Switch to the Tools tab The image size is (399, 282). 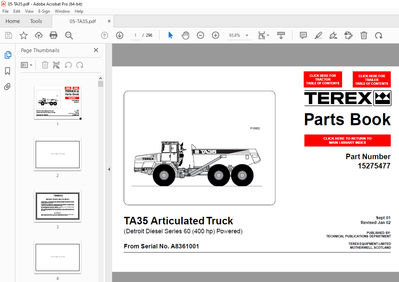[36, 21]
